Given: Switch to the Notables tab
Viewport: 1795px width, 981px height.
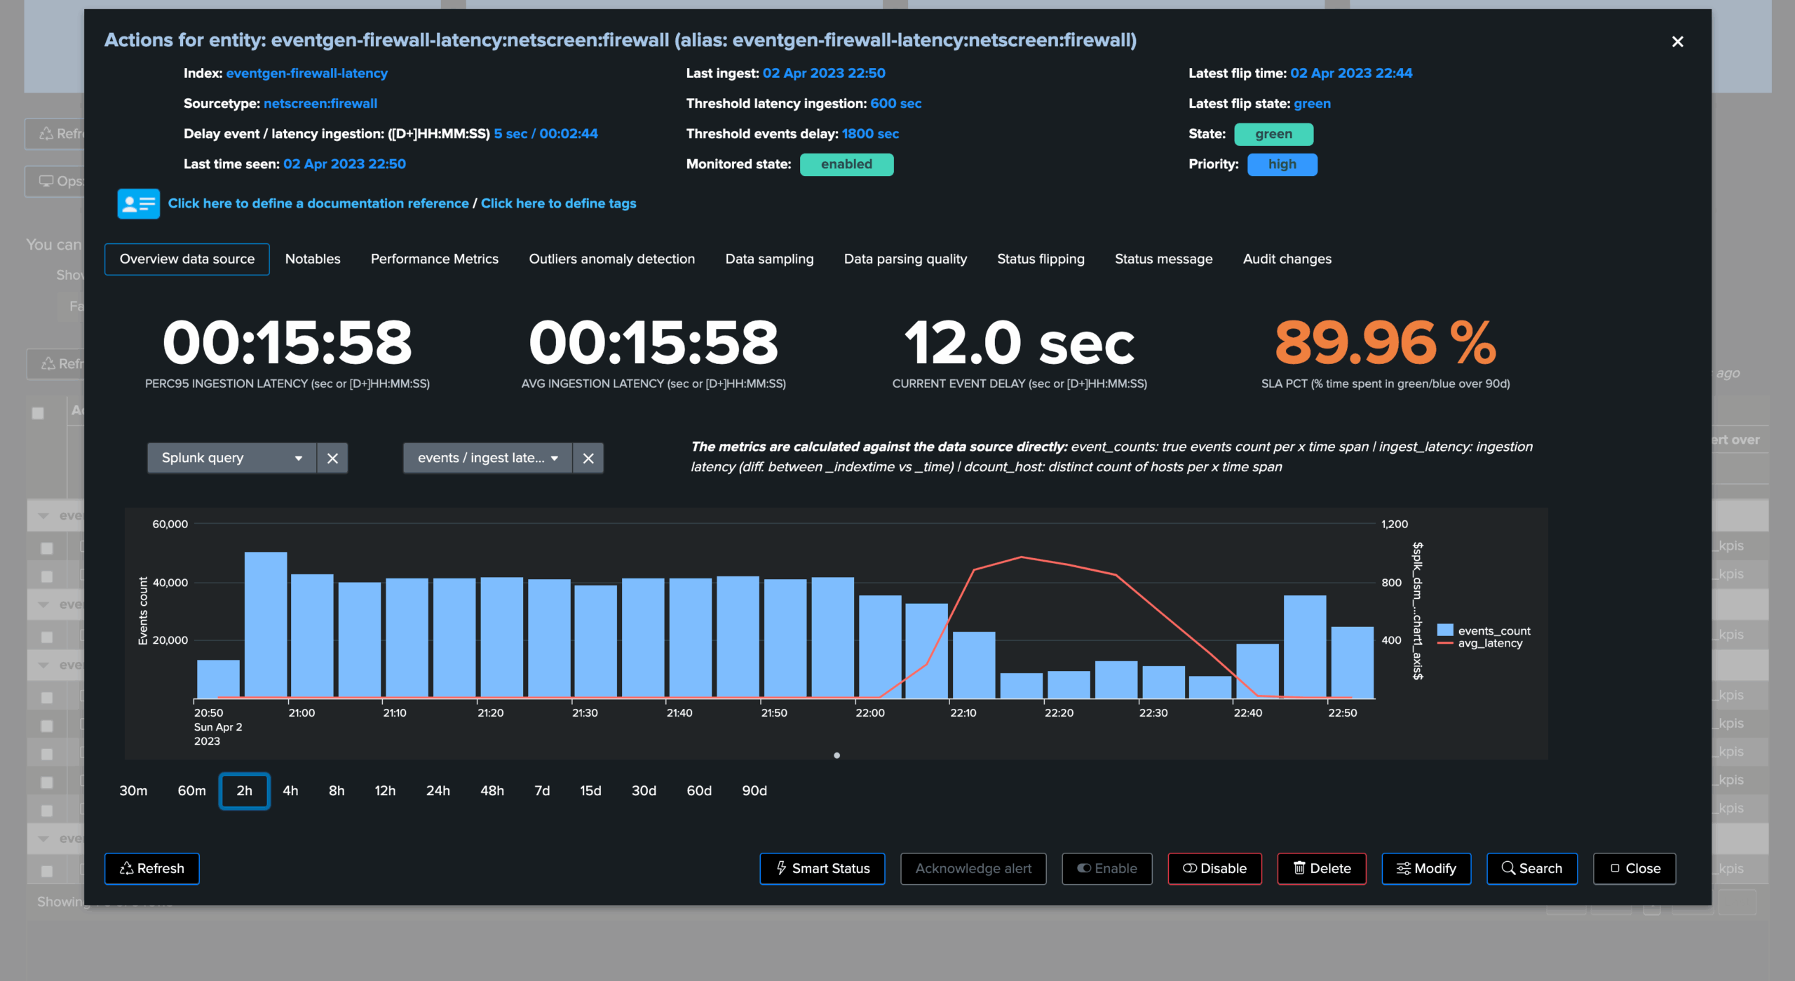Looking at the screenshot, I should click(313, 259).
